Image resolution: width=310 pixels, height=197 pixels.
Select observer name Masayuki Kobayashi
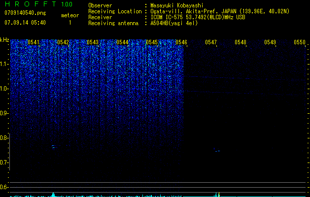point(177,5)
